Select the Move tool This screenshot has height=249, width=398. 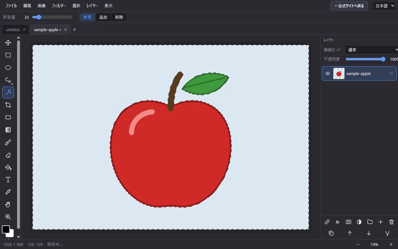point(8,42)
